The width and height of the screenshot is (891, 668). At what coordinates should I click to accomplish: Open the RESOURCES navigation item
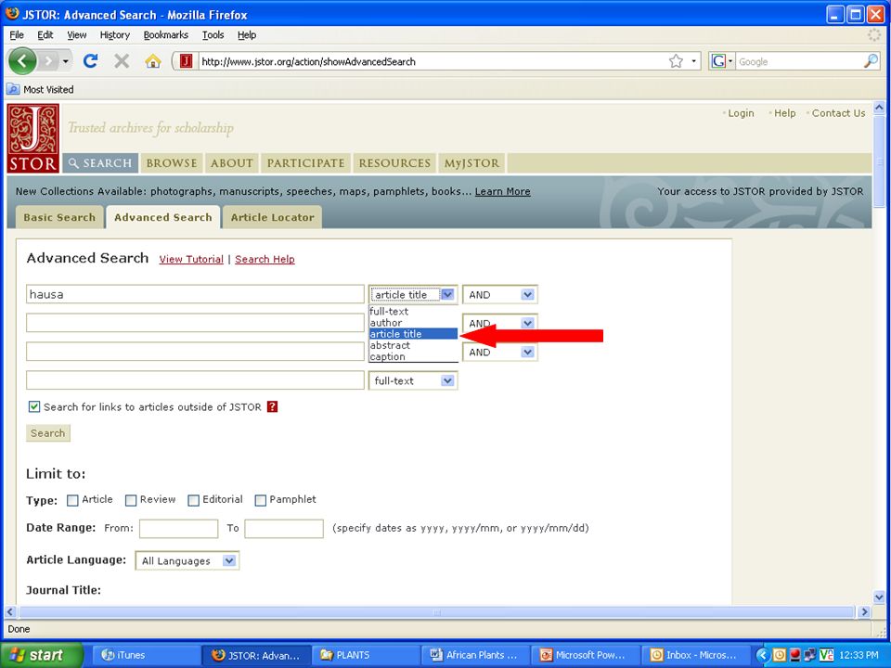(394, 163)
